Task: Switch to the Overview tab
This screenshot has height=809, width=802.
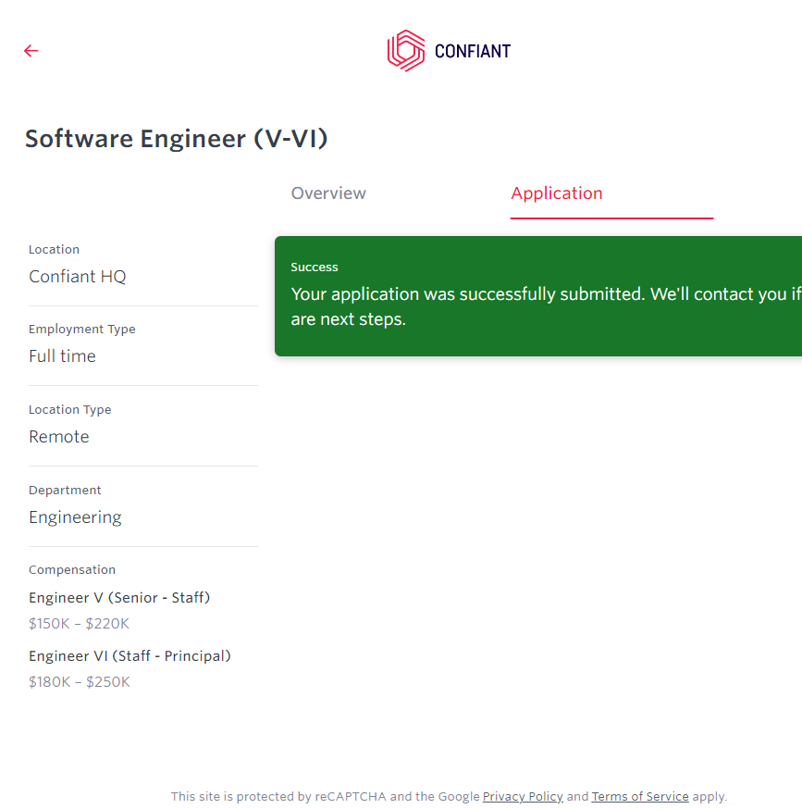Action: tap(328, 193)
